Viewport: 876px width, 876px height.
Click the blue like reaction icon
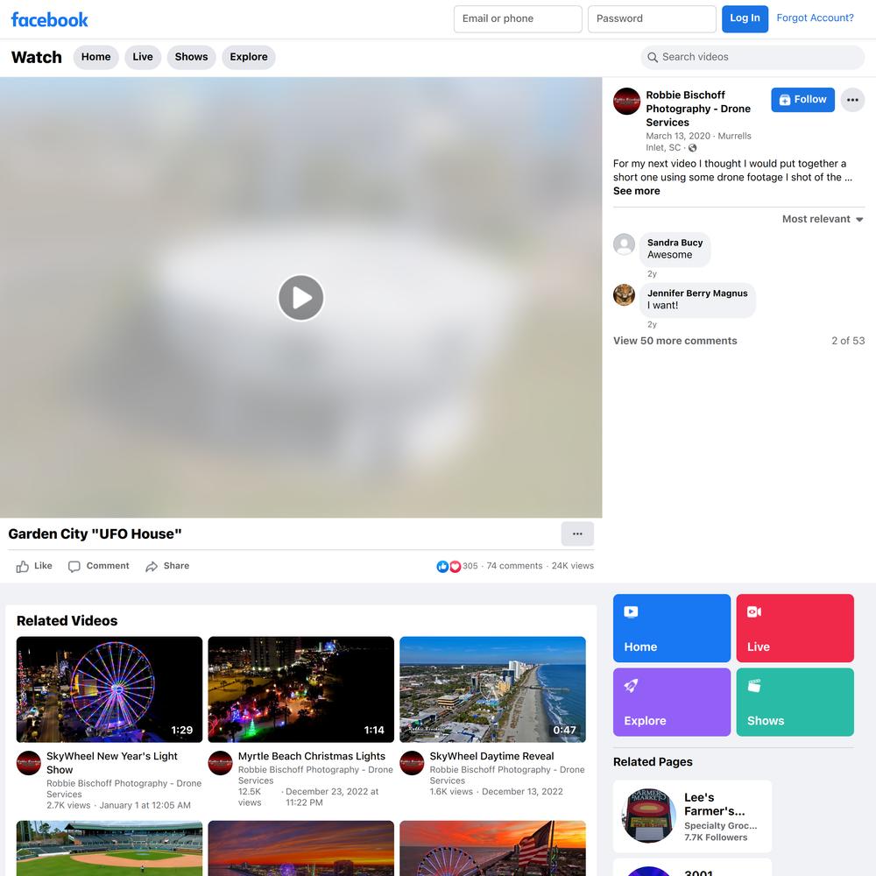click(x=442, y=567)
